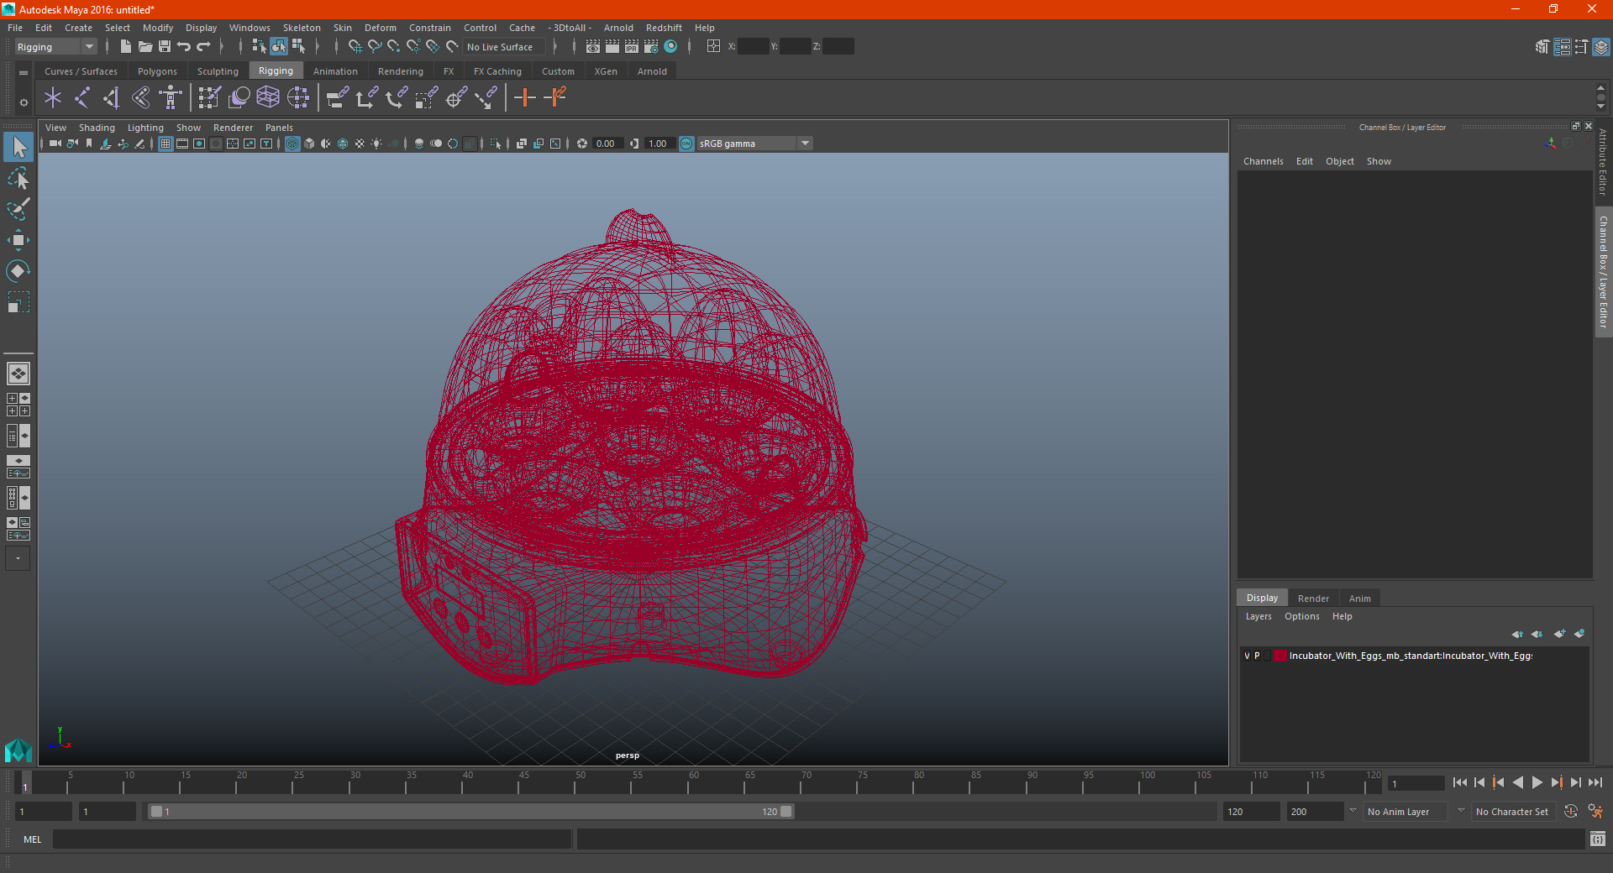1613x873 pixels.
Task: Open a scene with folder icon
Action: click(144, 47)
